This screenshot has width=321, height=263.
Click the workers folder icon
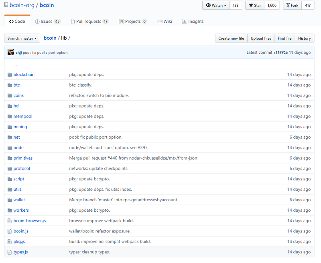(x=10, y=210)
